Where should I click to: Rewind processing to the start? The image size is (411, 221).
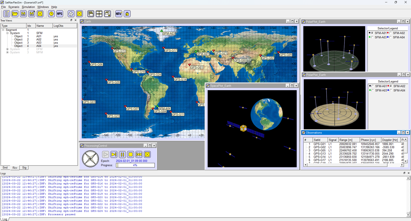pos(139,155)
